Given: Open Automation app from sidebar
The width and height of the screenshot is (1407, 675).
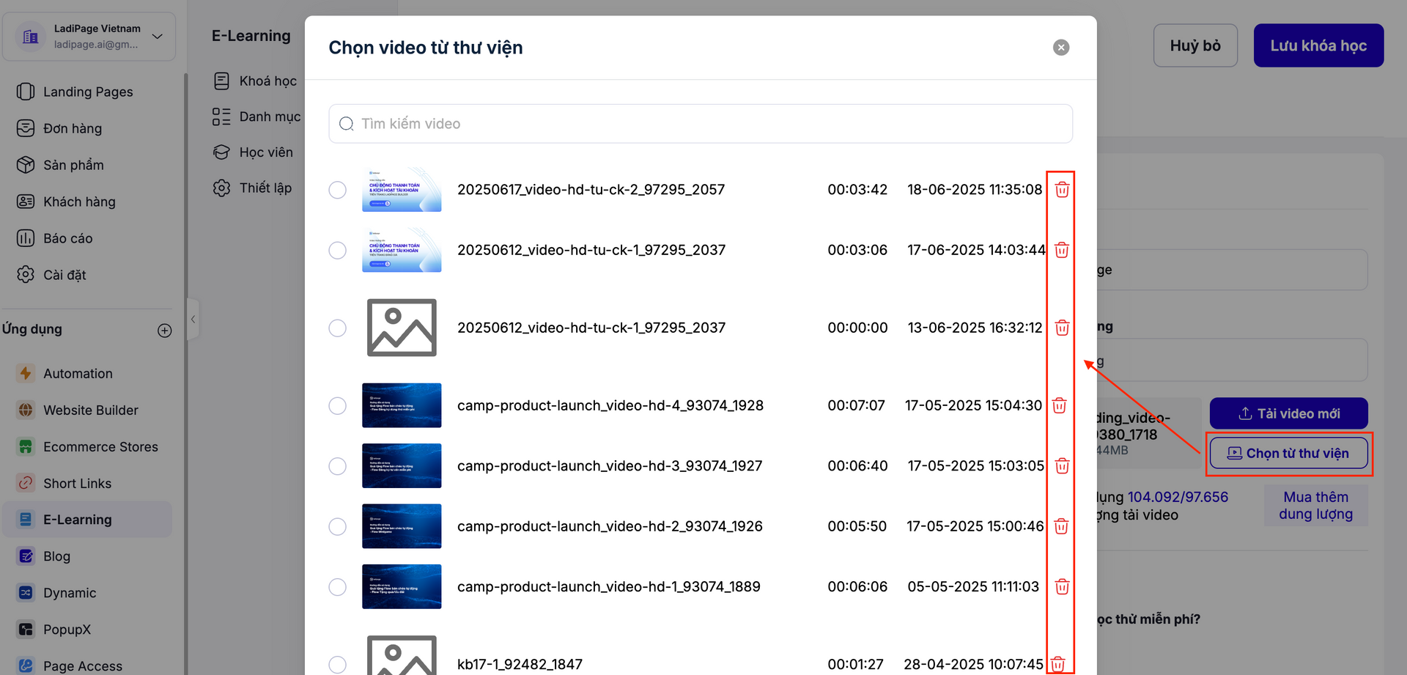Looking at the screenshot, I should 78,374.
